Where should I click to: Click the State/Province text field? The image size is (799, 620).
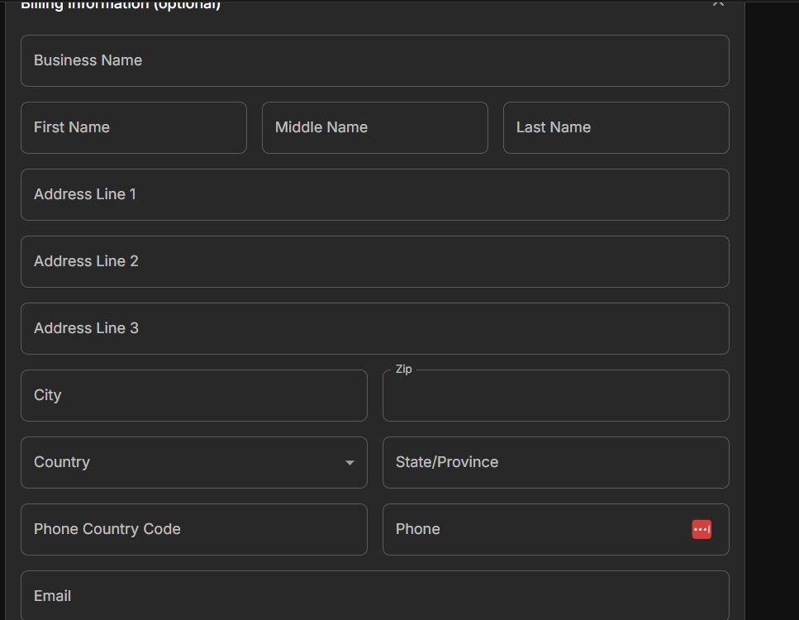[x=555, y=462]
